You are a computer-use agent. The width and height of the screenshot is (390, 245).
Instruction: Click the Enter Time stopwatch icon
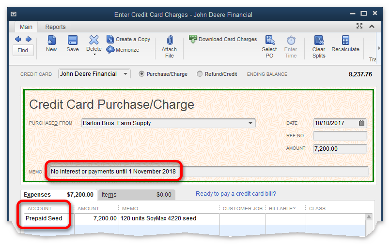pos(291,40)
